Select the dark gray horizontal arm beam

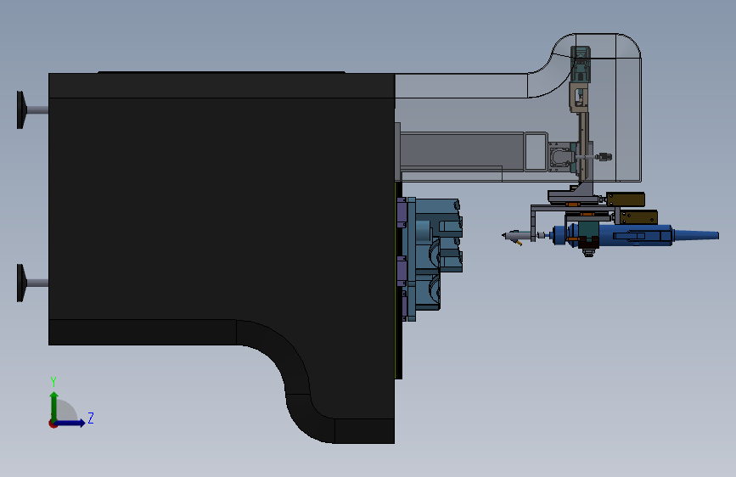(x=463, y=150)
